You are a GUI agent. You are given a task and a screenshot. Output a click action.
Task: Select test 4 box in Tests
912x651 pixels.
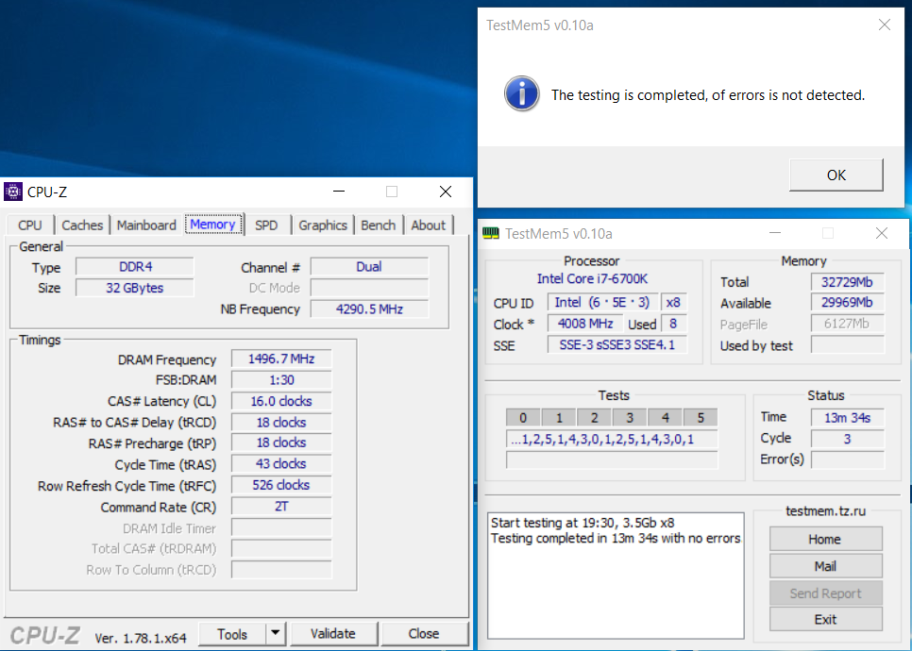[666, 417]
